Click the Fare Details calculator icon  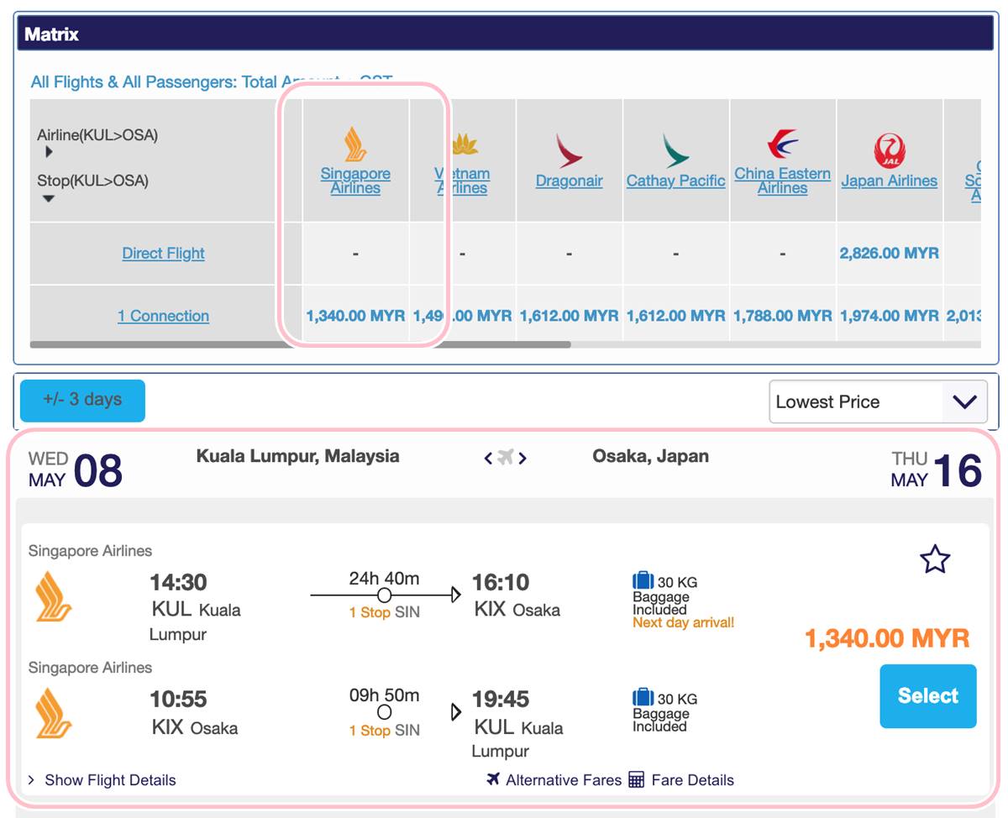(x=637, y=780)
